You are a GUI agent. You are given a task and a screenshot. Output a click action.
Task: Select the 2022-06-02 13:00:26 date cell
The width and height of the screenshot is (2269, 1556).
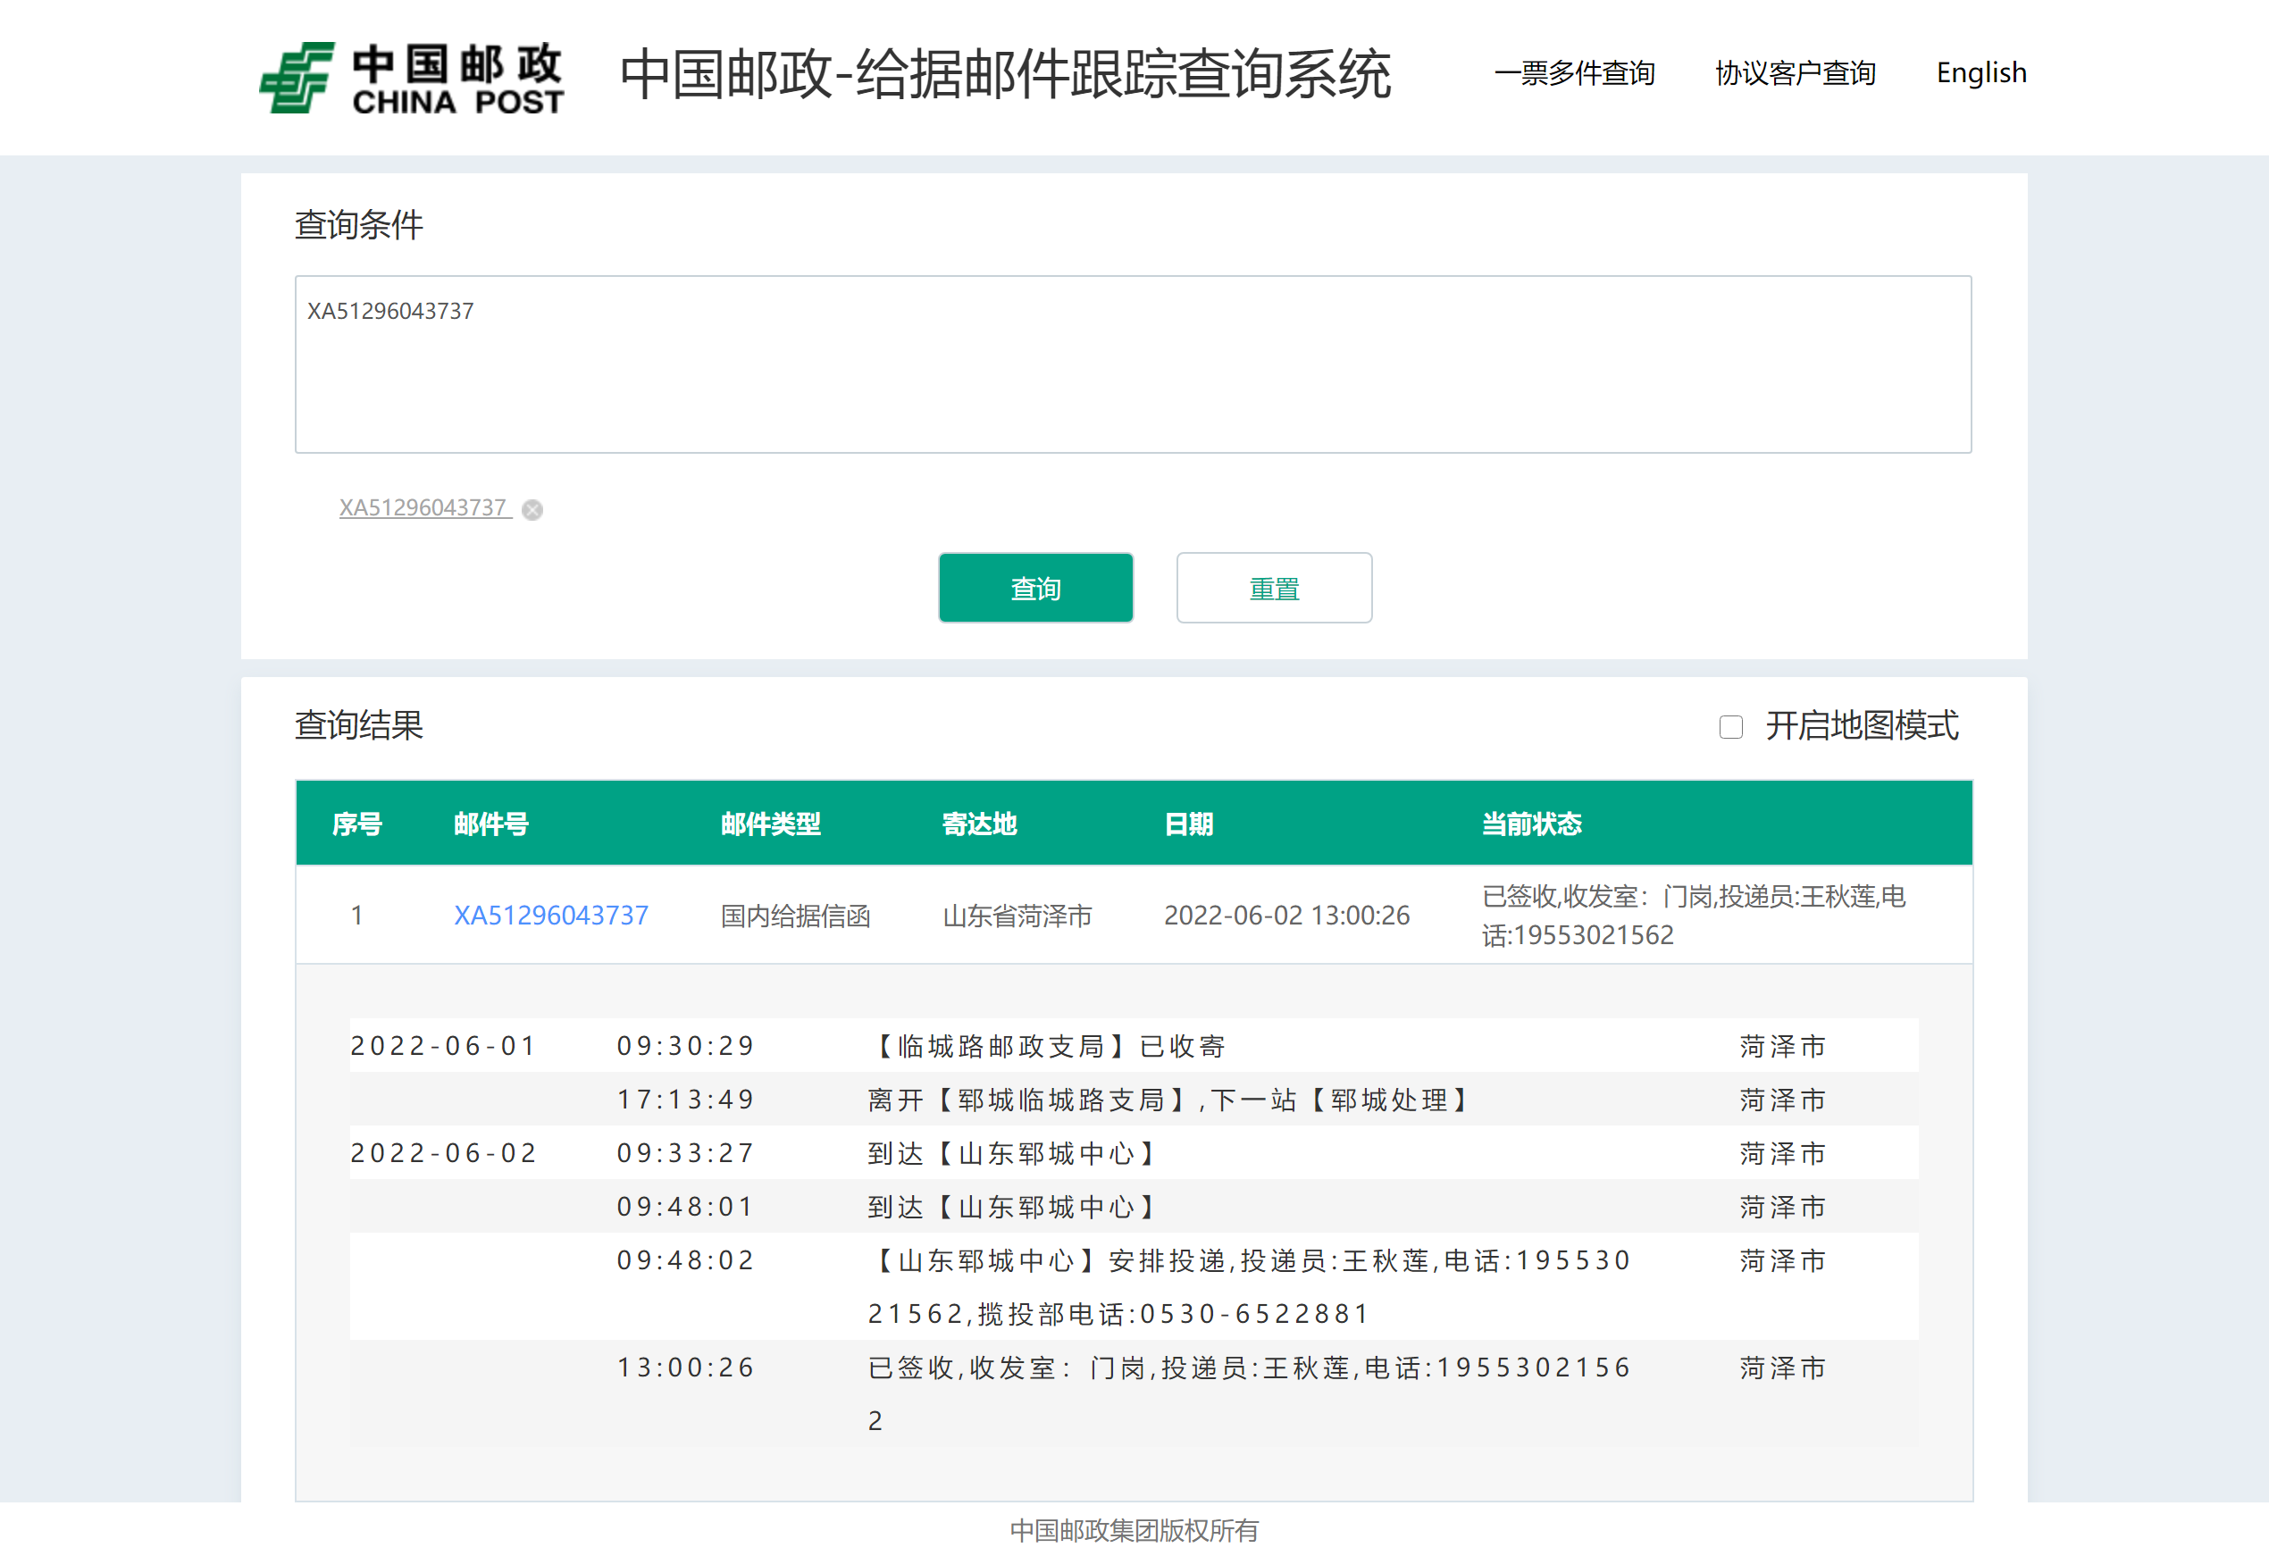pos(1285,916)
